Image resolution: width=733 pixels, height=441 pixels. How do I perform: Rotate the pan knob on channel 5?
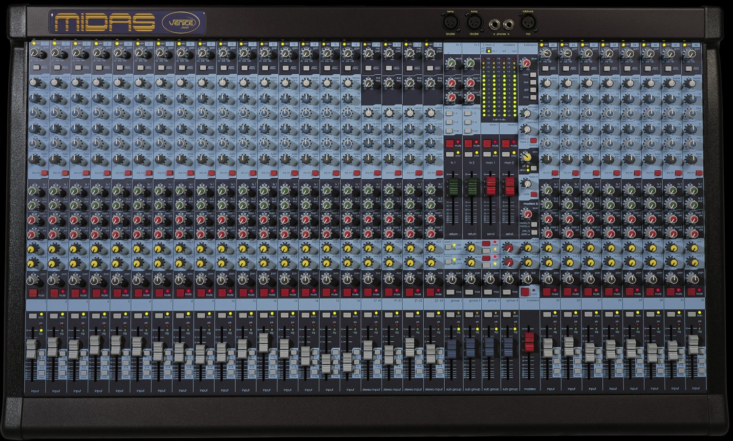point(116,280)
